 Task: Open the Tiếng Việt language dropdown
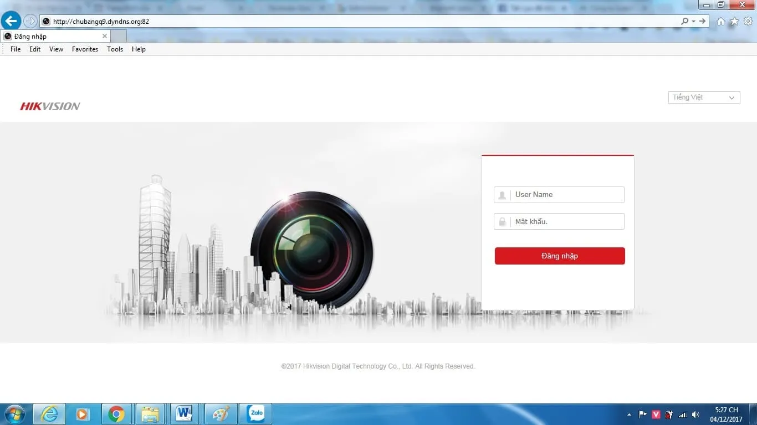(703, 97)
